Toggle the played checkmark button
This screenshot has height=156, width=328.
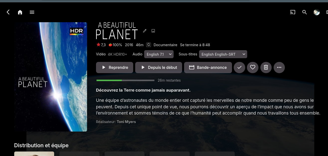click(239, 67)
